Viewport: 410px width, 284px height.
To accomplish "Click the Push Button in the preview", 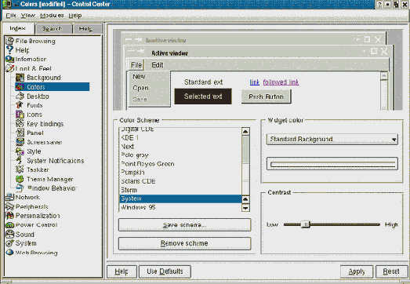I will click(266, 96).
